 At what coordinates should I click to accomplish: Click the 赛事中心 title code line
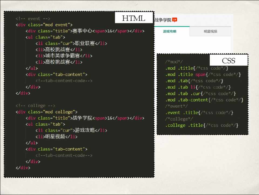pos(85,31)
